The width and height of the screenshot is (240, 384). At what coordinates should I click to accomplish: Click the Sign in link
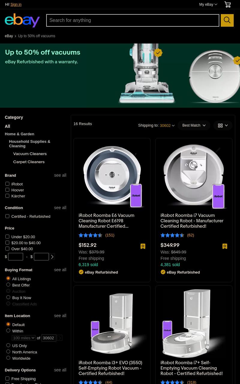[x=16, y=4]
